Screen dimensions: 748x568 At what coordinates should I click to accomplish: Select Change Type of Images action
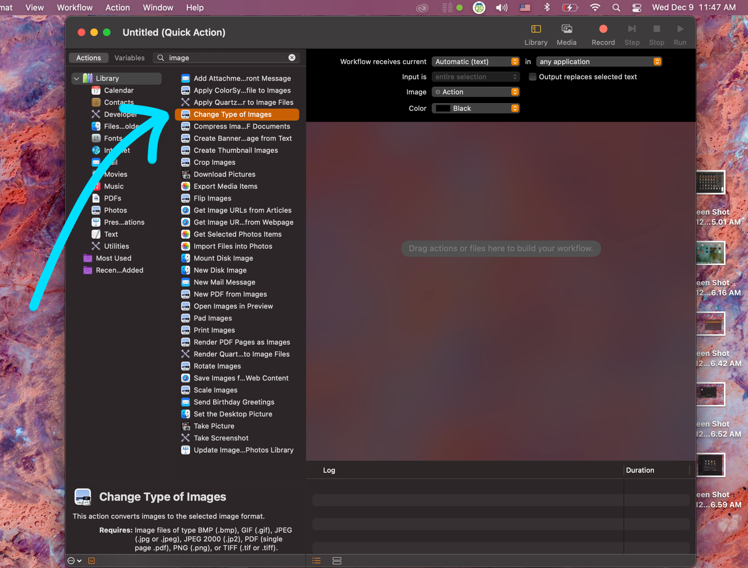237,114
